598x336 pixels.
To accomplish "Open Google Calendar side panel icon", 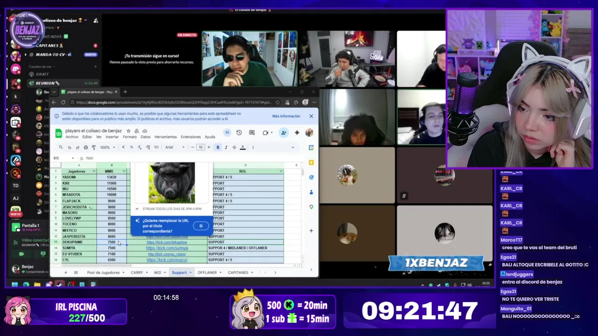I will 311,147.
